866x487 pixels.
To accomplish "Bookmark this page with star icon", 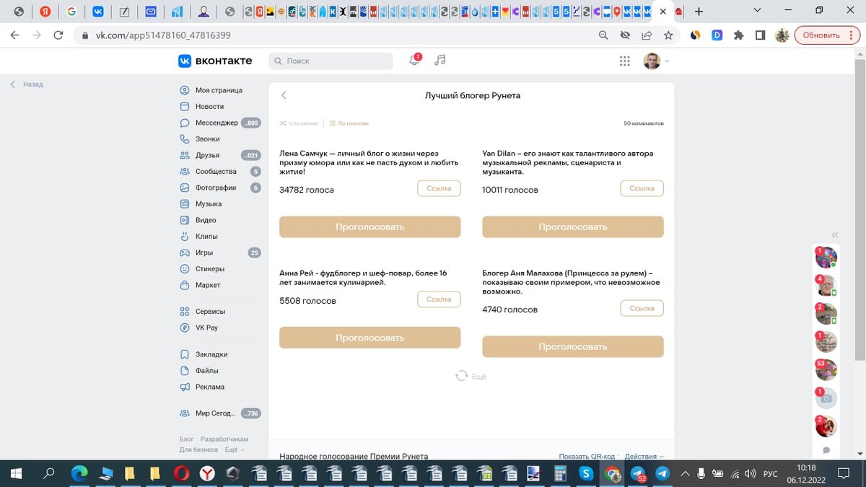I will click(668, 35).
